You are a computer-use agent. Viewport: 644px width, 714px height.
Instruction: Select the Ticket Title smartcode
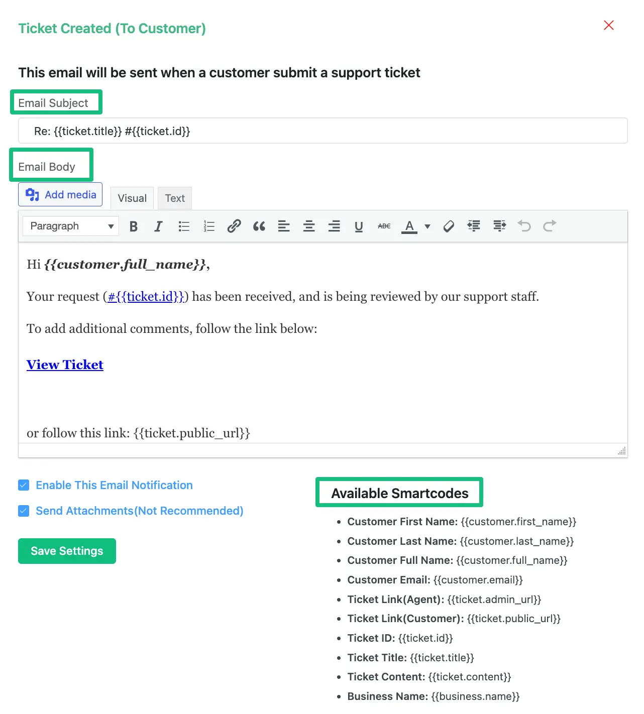click(x=411, y=658)
